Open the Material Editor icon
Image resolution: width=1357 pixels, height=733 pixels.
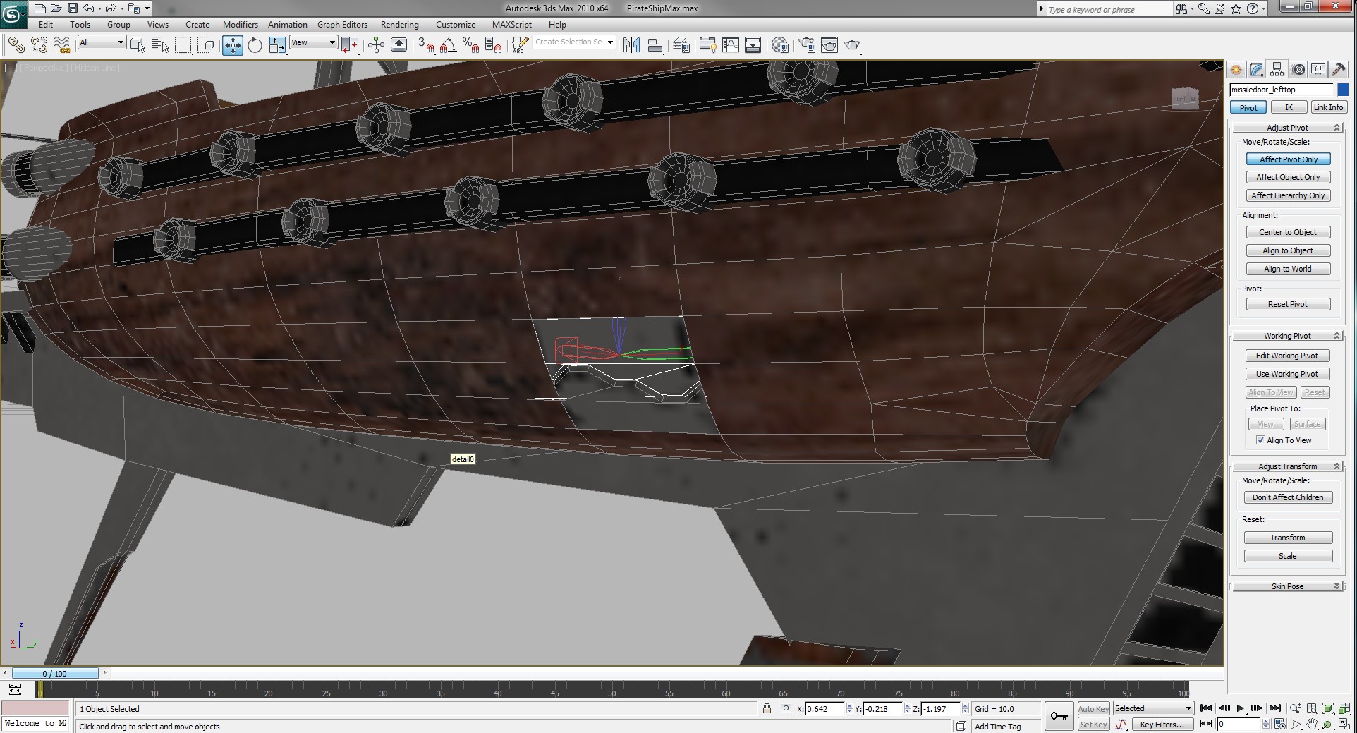(779, 45)
